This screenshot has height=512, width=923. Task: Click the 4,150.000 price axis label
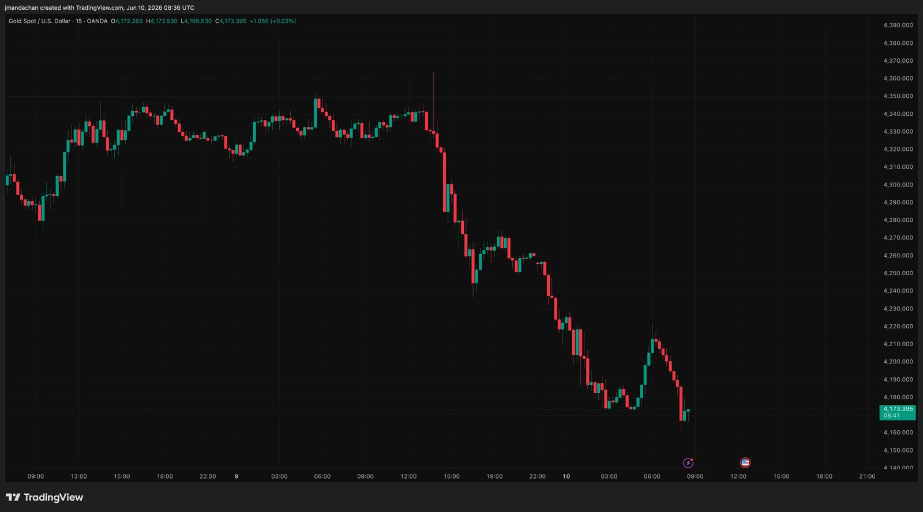pyautogui.click(x=898, y=450)
